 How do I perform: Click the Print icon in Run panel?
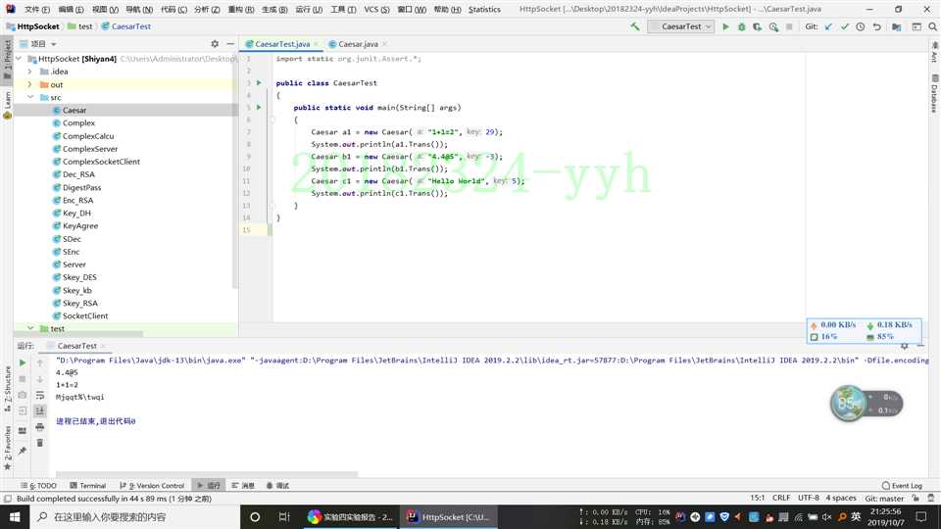point(39,427)
